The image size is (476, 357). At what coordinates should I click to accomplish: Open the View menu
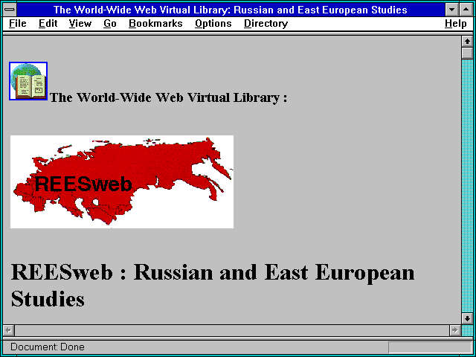click(80, 24)
